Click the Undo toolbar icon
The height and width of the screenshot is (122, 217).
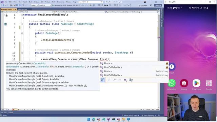tap(23, 5)
